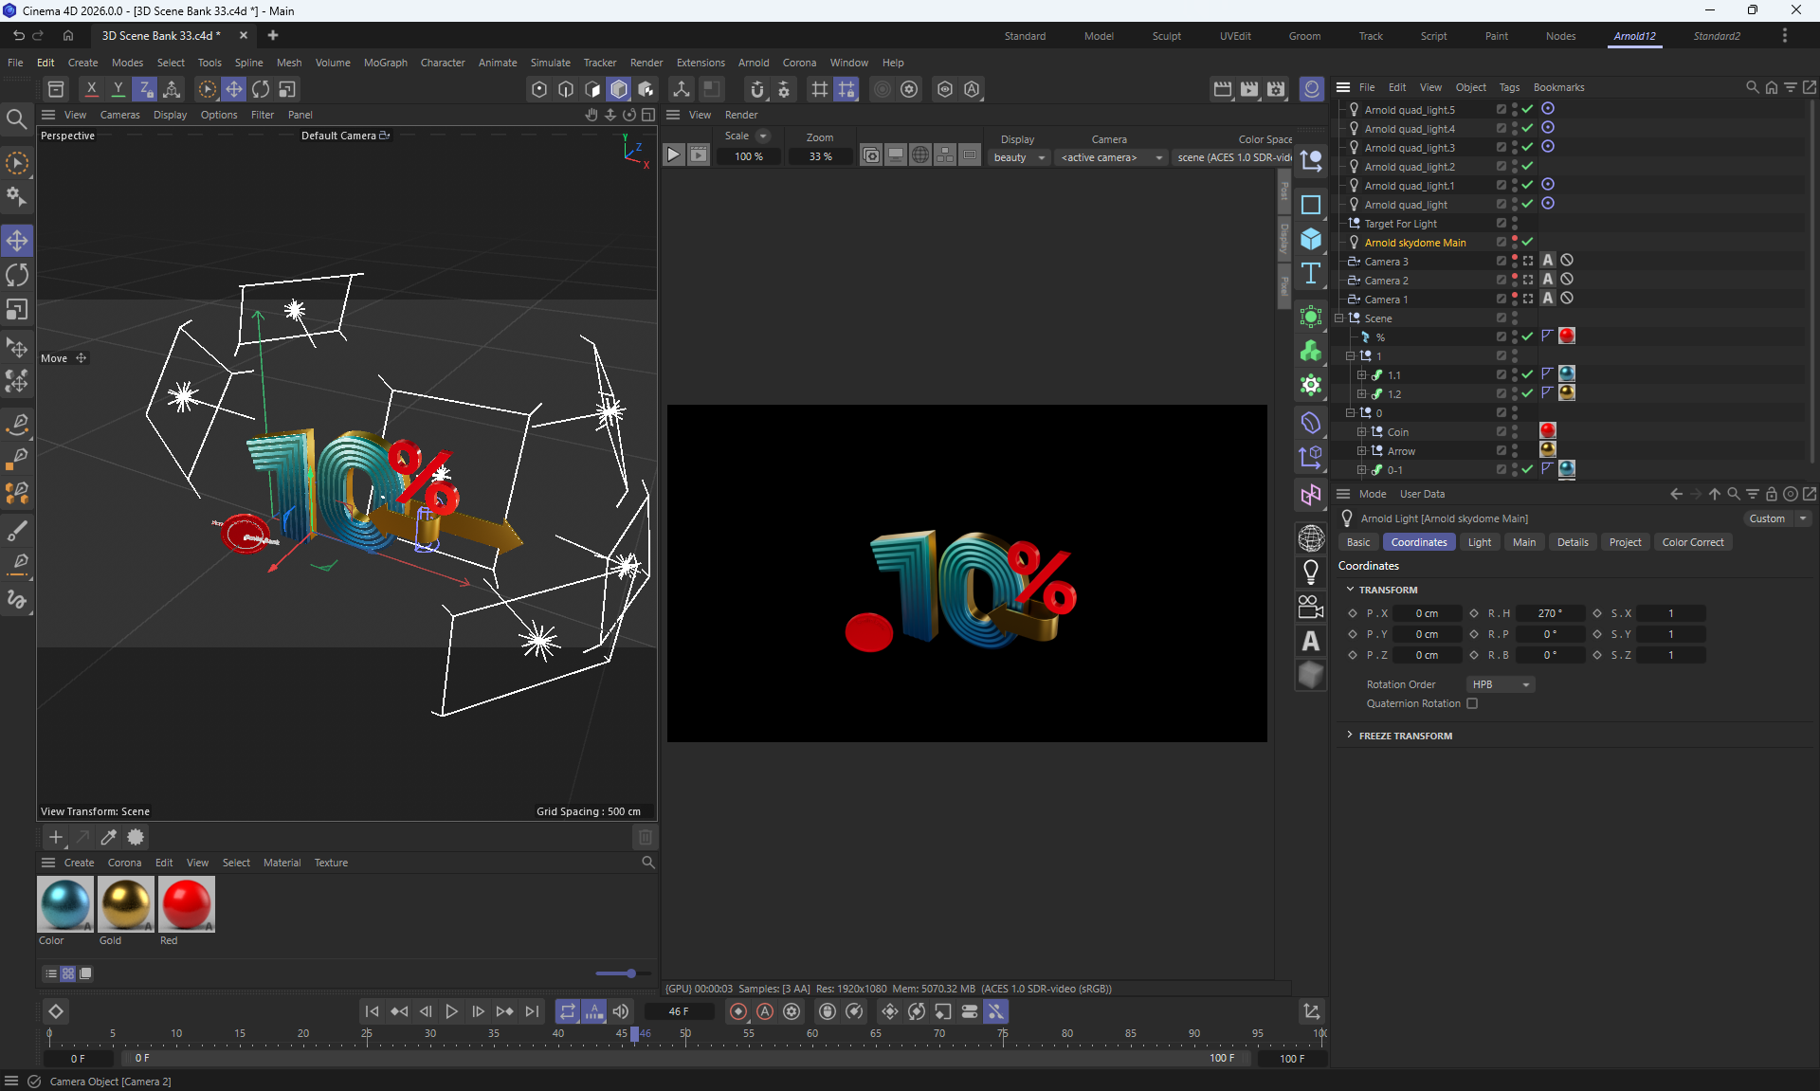The width and height of the screenshot is (1820, 1091).
Task: Toggle enable checkmark of Arnold skydome Main
Action: tap(1527, 243)
